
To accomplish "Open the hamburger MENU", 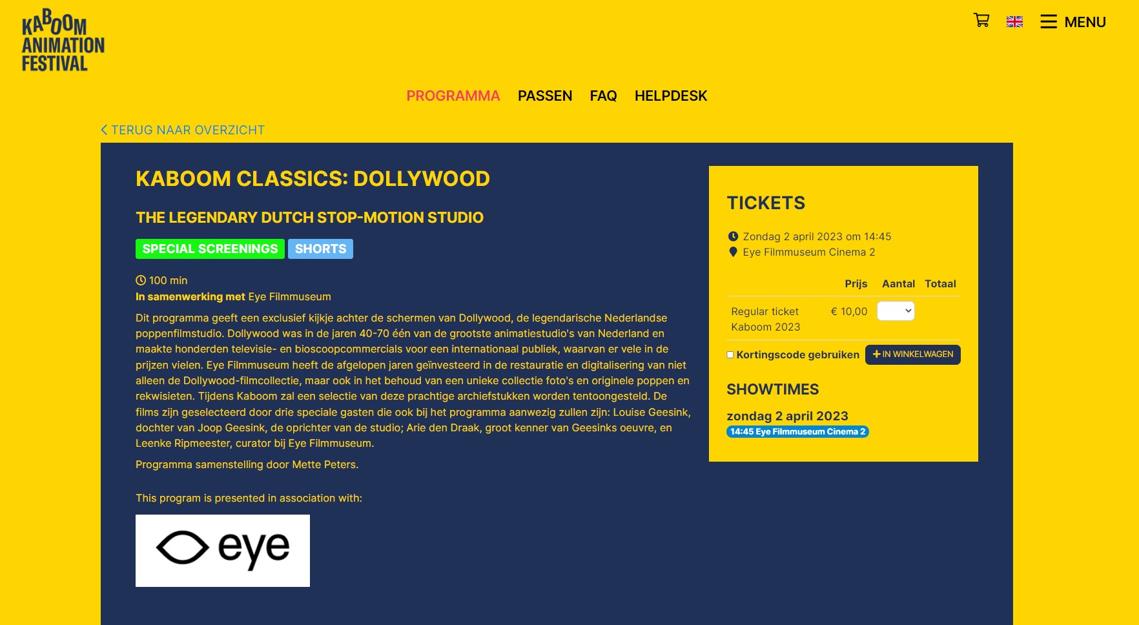I will [x=1073, y=22].
